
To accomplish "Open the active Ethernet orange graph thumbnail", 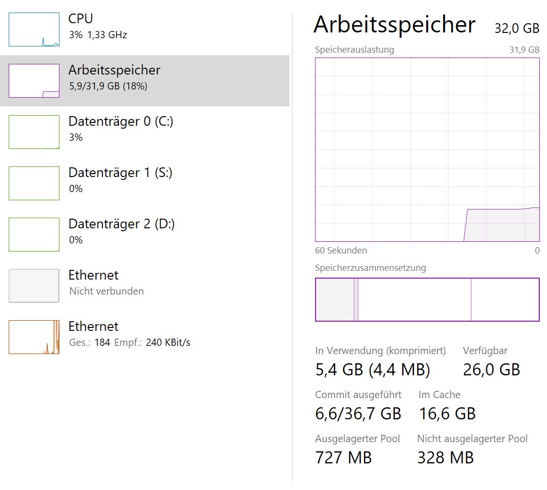I will pos(34,337).
